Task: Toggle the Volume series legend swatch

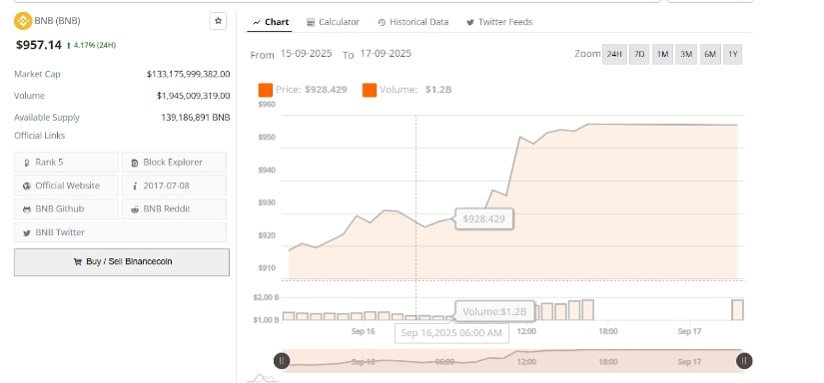Action: point(370,90)
